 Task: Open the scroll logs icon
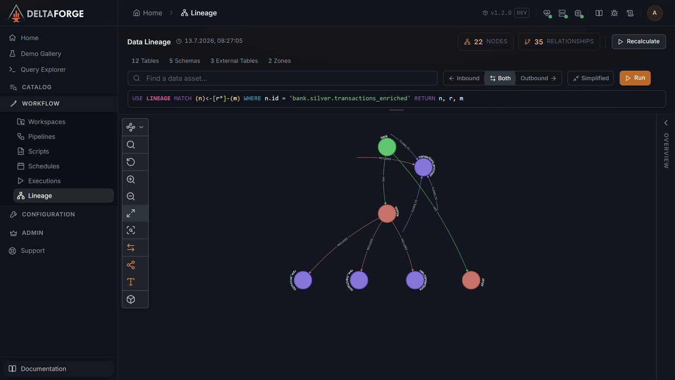coord(630,13)
